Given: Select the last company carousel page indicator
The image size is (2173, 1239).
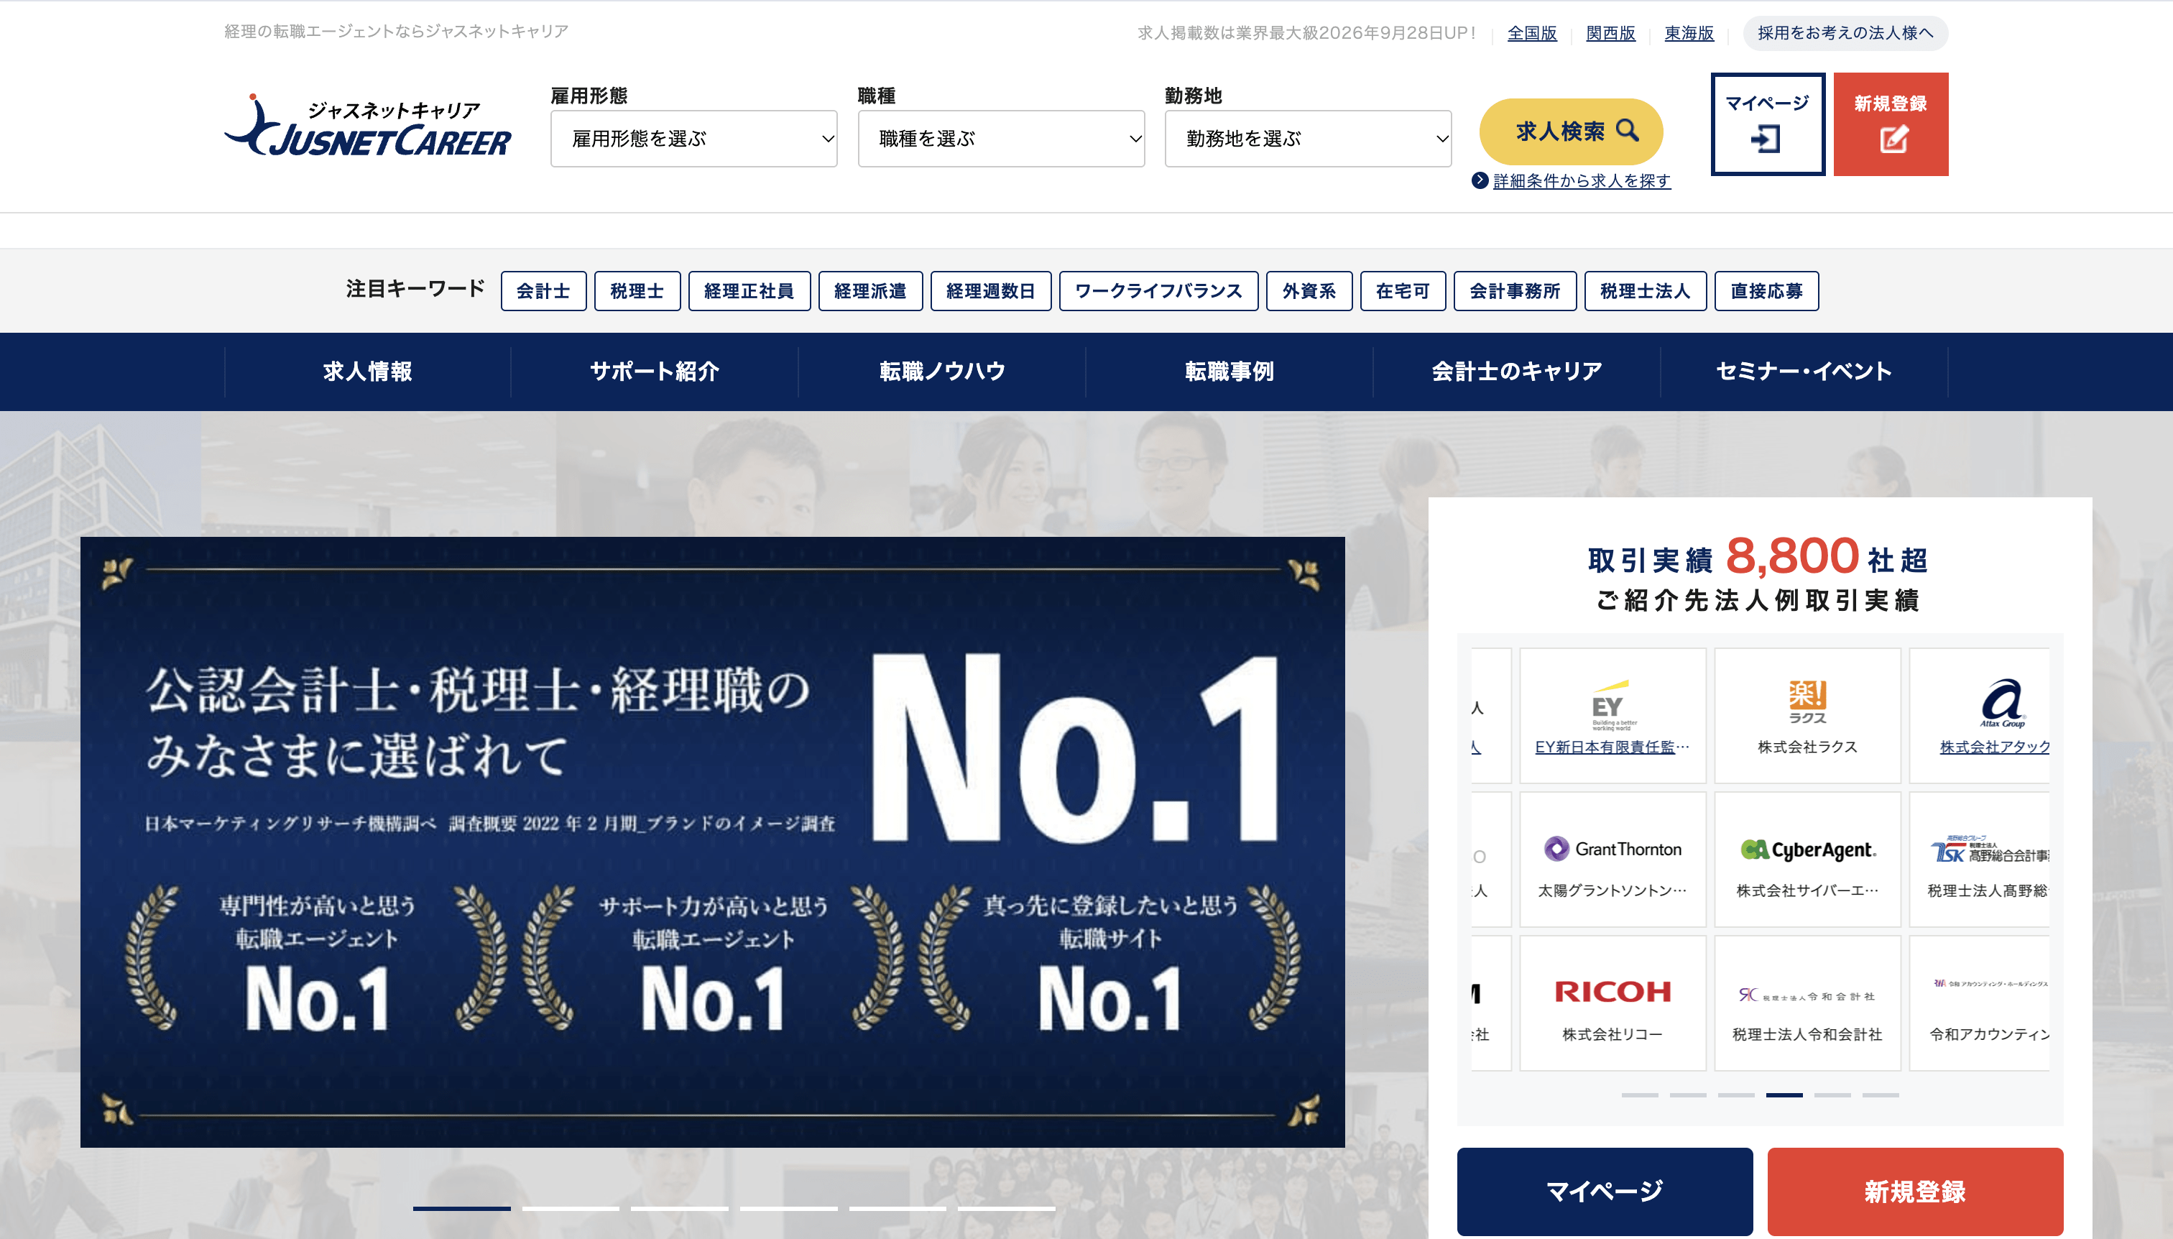Looking at the screenshot, I should (1881, 1095).
